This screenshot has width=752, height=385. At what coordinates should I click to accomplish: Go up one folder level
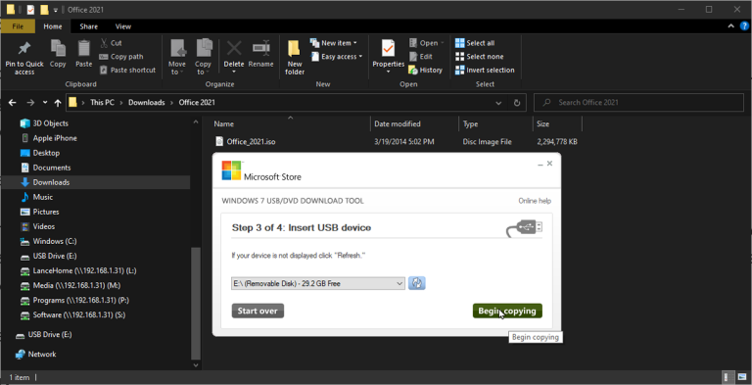[x=58, y=103]
